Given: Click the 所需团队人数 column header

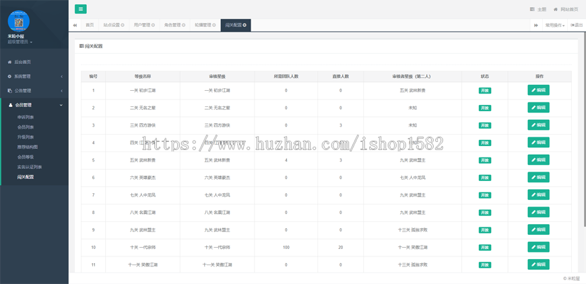Looking at the screenshot, I should point(286,77).
